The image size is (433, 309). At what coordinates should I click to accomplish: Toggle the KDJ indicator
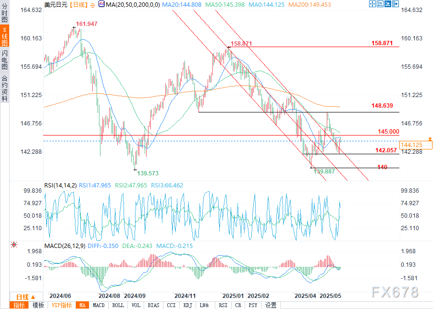[x=187, y=305]
